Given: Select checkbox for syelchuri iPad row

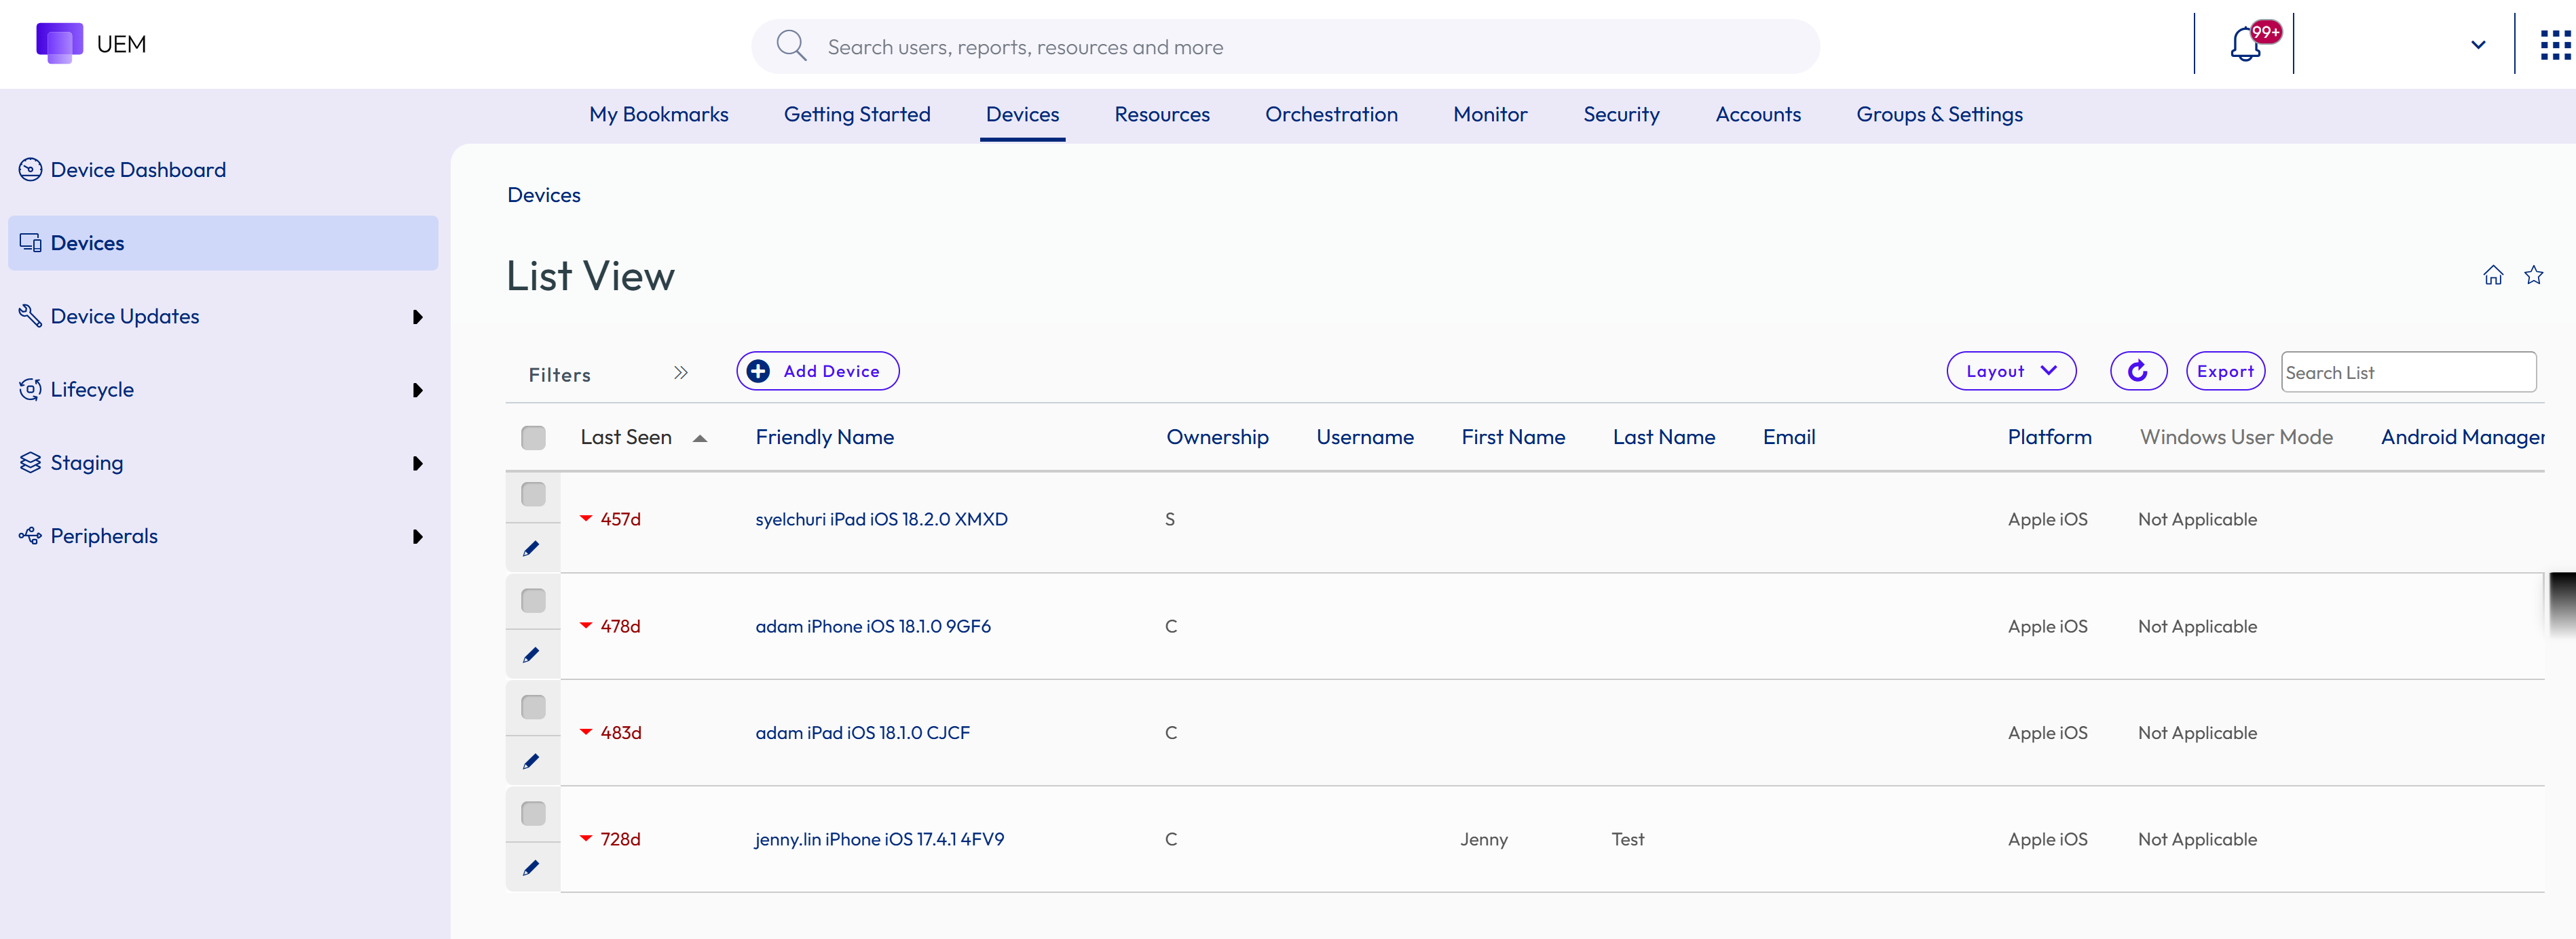Looking at the screenshot, I should [533, 494].
